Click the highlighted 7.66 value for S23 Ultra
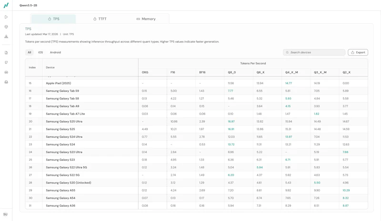This screenshot has width=381, height=221. [345, 152]
